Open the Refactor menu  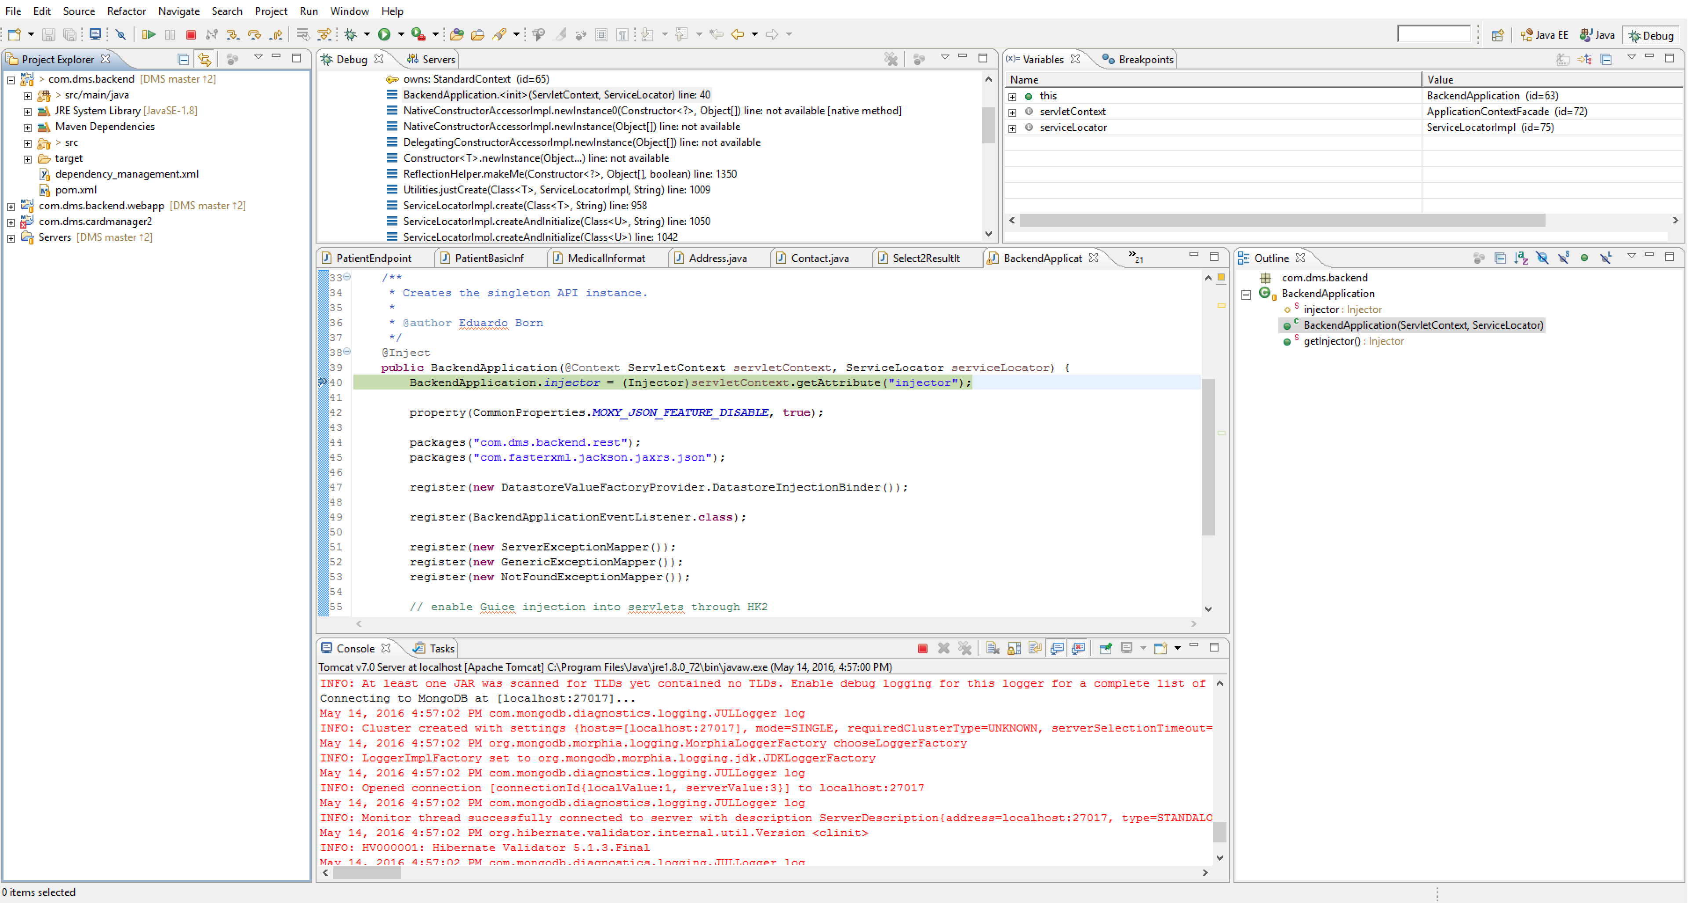[x=126, y=11]
